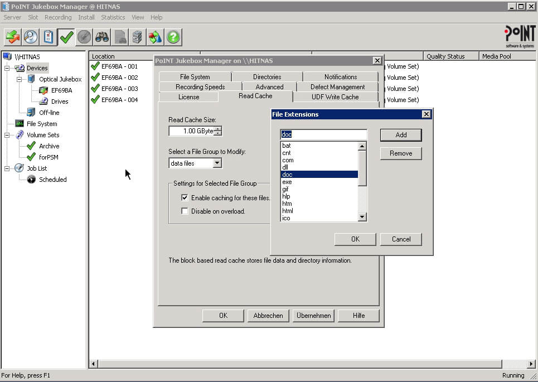The width and height of the screenshot is (538, 382).
Task: Open the Install menu
Action: 86,17
